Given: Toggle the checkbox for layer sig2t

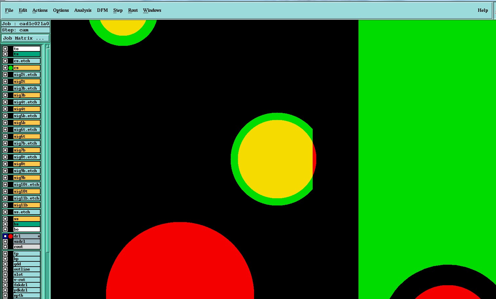Looking at the screenshot, I should (5, 81).
